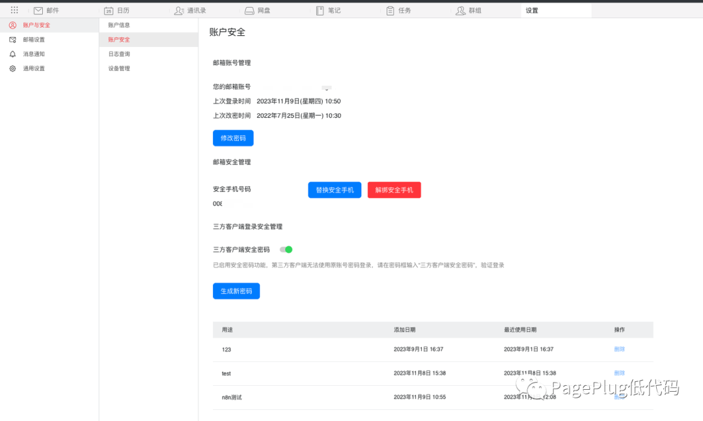Click the 账户安全 page heading
This screenshot has width=703, height=421.
point(227,33)
